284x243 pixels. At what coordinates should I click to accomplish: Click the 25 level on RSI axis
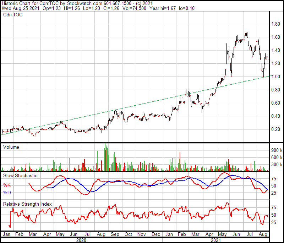tap(274, 222)
